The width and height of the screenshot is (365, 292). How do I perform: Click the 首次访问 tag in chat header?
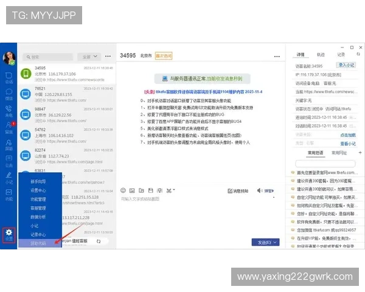[x=164, y=56]
